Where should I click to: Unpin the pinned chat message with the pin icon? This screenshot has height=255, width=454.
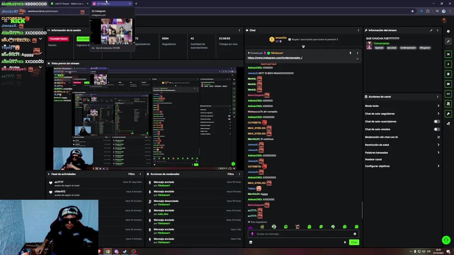[x=350, y=53]
